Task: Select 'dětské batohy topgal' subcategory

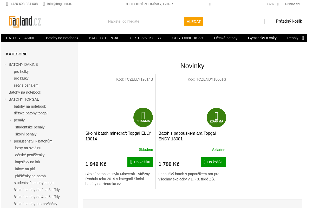Action: [31, 113]
